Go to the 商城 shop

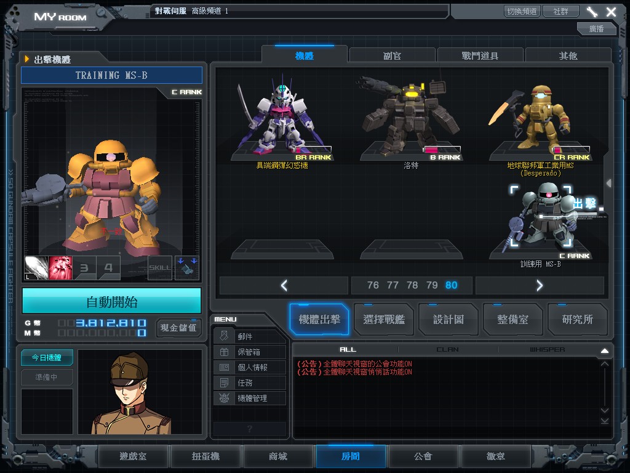(278, 456)
